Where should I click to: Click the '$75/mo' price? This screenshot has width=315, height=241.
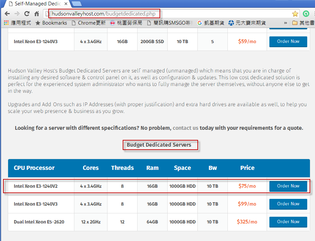247,186
